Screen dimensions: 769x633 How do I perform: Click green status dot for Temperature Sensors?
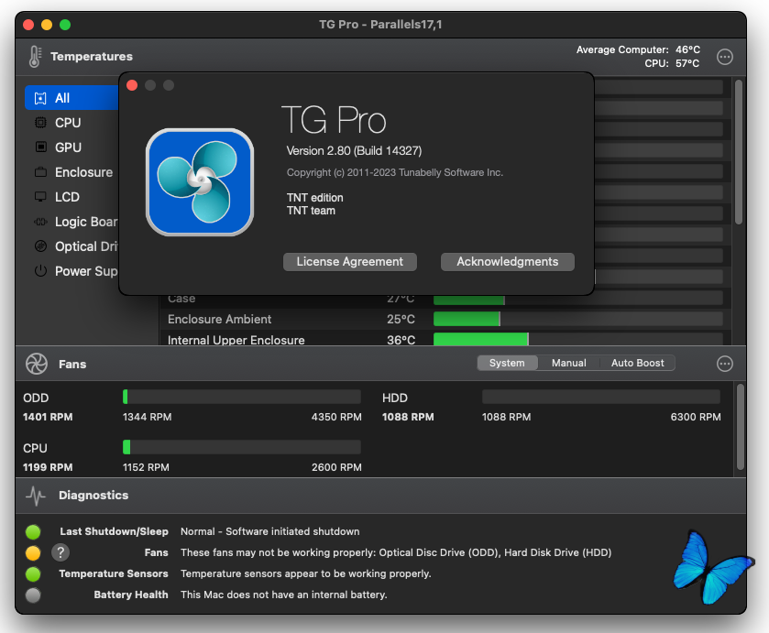point(33,573)
